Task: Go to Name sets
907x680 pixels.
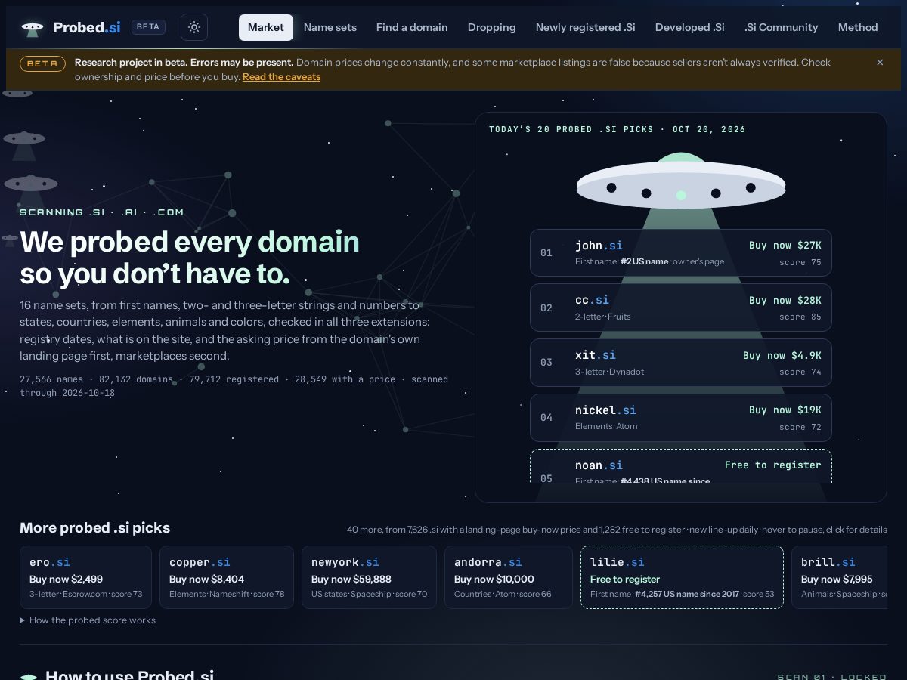Action: [330, 27]
